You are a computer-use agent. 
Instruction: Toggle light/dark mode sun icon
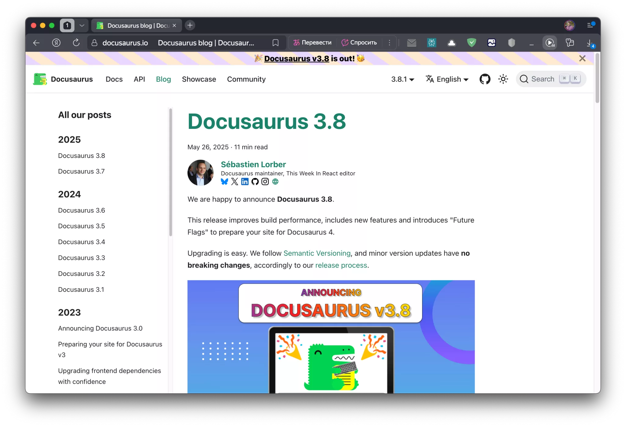point(503,79)
